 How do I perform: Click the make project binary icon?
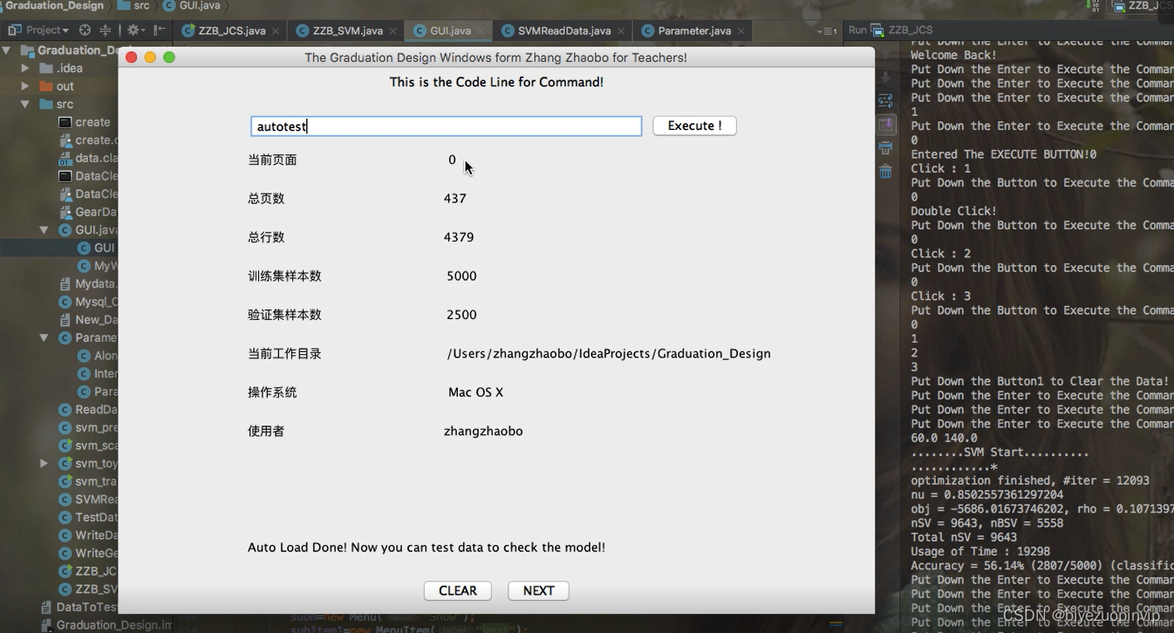(x=1094, y=5)
